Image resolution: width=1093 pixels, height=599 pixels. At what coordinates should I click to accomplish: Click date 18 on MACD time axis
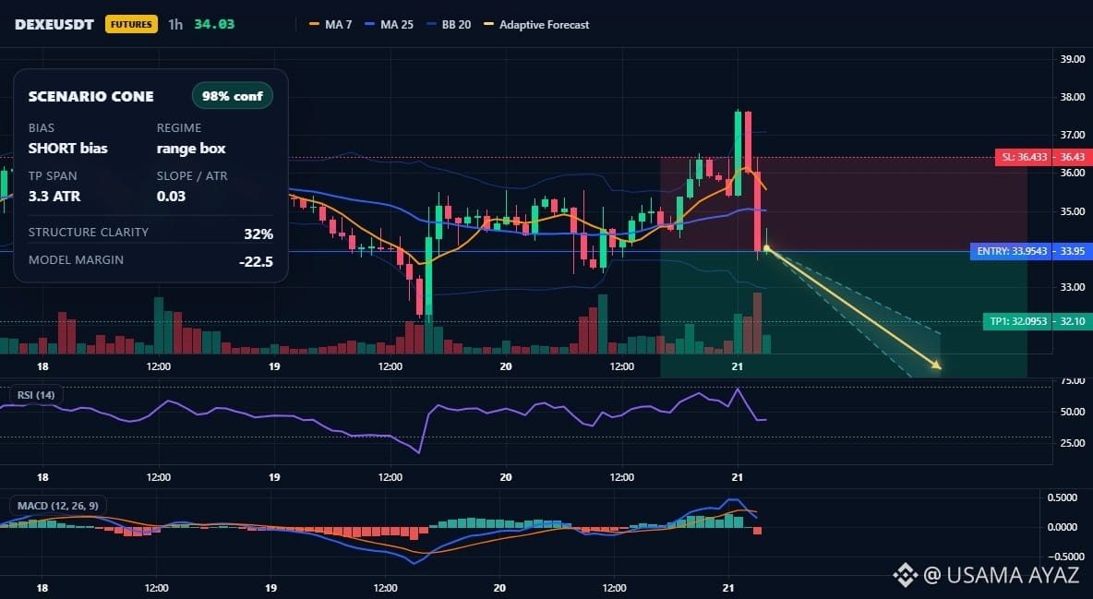click(42, 588)
